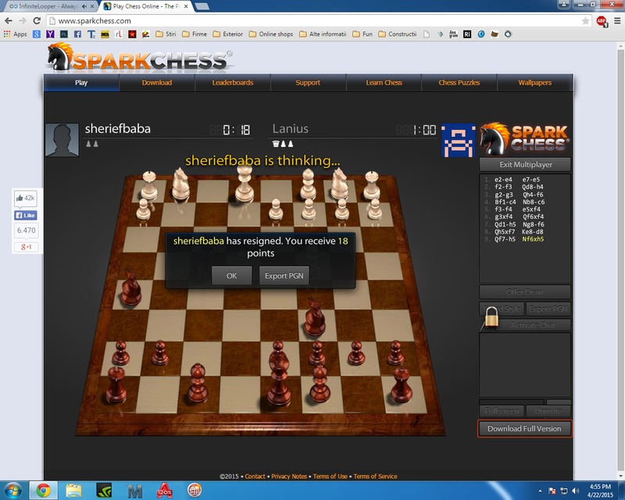Click the Terms of Use footer link
The width and height of the screenshot is (625, 500).
click(330, 476)
